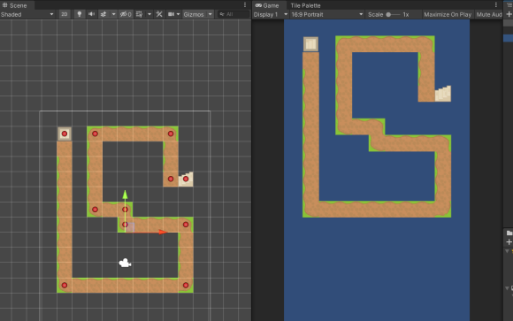Enable Maximize On Play
513x321 pixels.
448,14
